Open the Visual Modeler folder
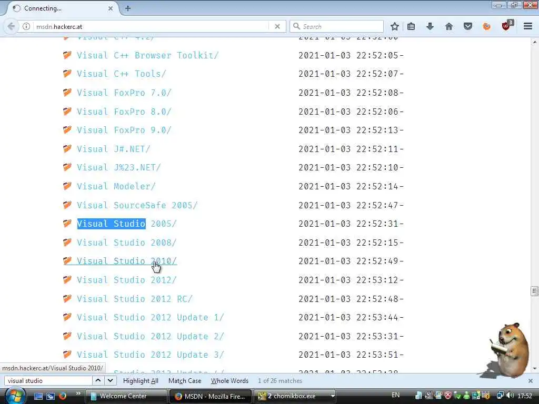The image size is (539, 404). [x=116, y=187]
